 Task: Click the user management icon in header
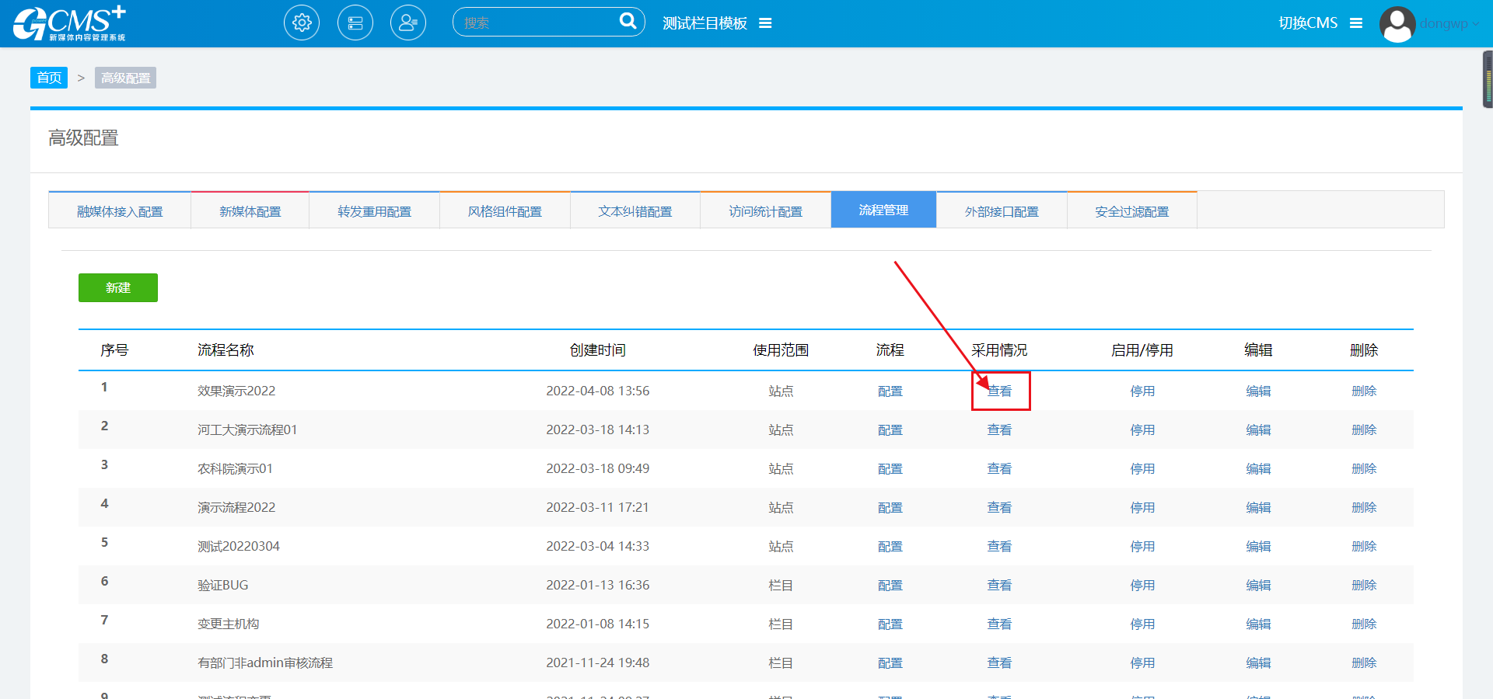[x=408, y=23]
